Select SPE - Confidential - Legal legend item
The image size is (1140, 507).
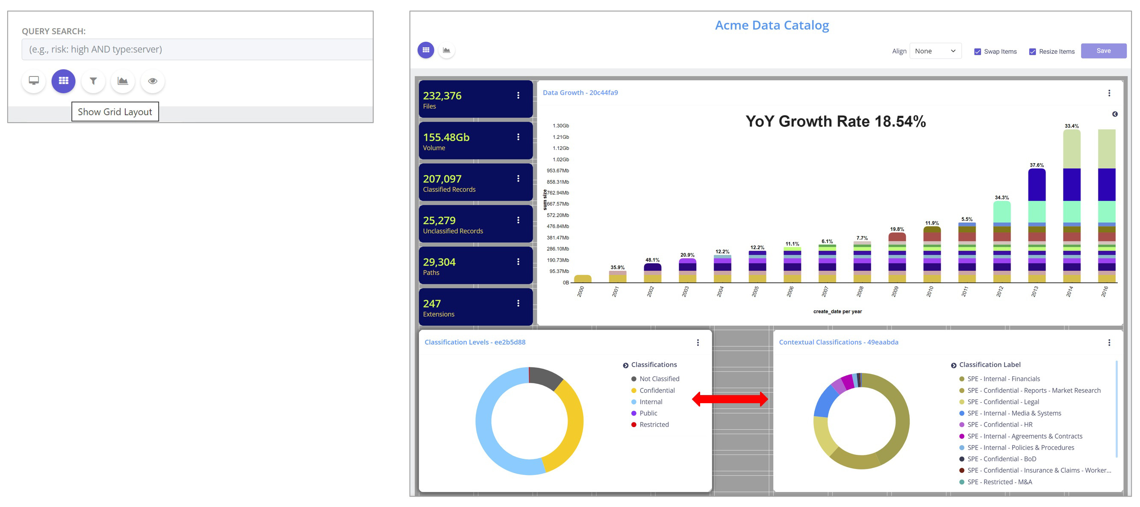[999, 402]
